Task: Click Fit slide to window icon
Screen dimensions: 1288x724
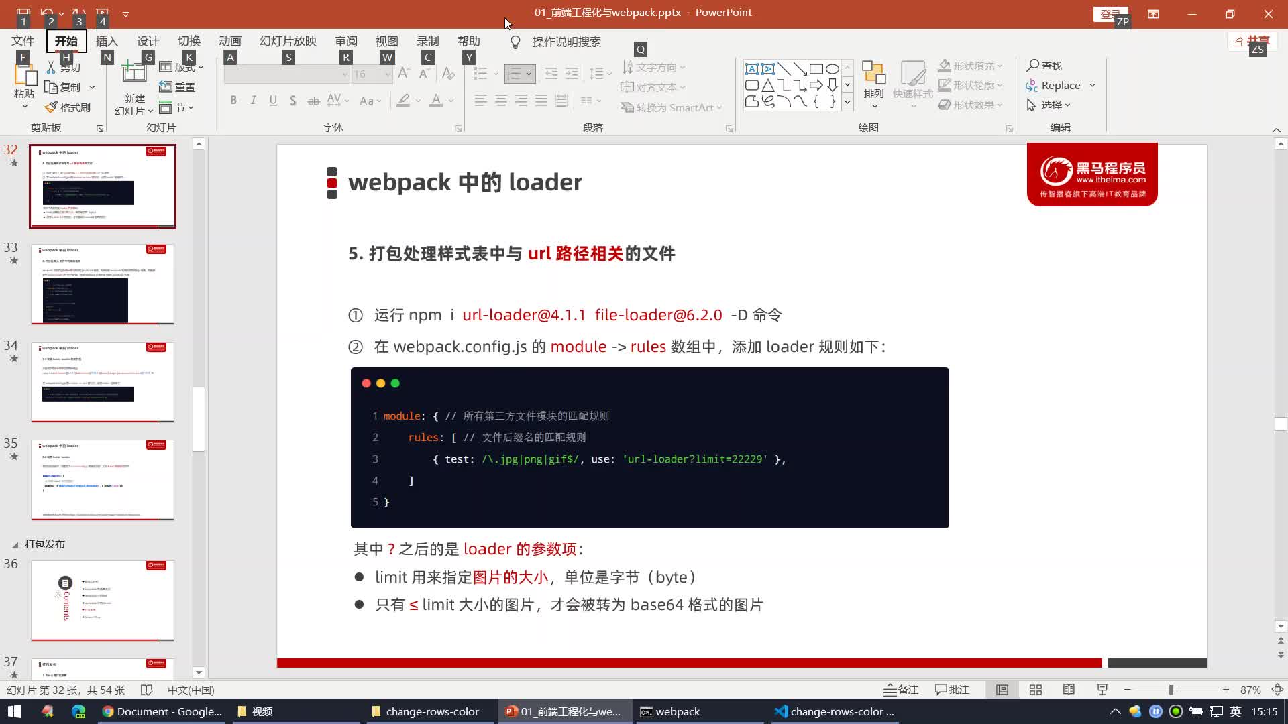Action: 1277,690
